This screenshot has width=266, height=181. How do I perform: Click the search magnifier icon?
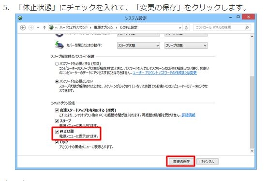[247, 28]
